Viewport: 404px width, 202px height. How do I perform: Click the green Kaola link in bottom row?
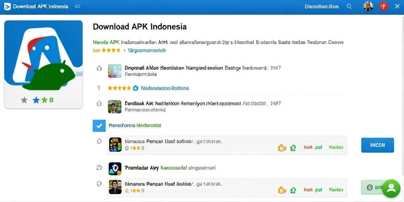pyautogui.click(x=336, y=190)
